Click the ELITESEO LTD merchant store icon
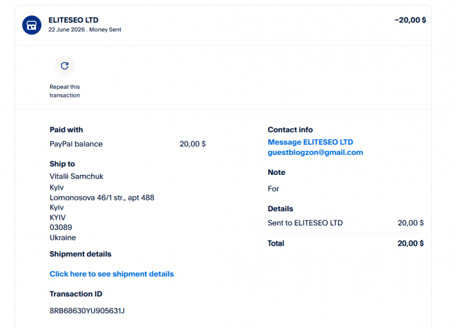 31,25
